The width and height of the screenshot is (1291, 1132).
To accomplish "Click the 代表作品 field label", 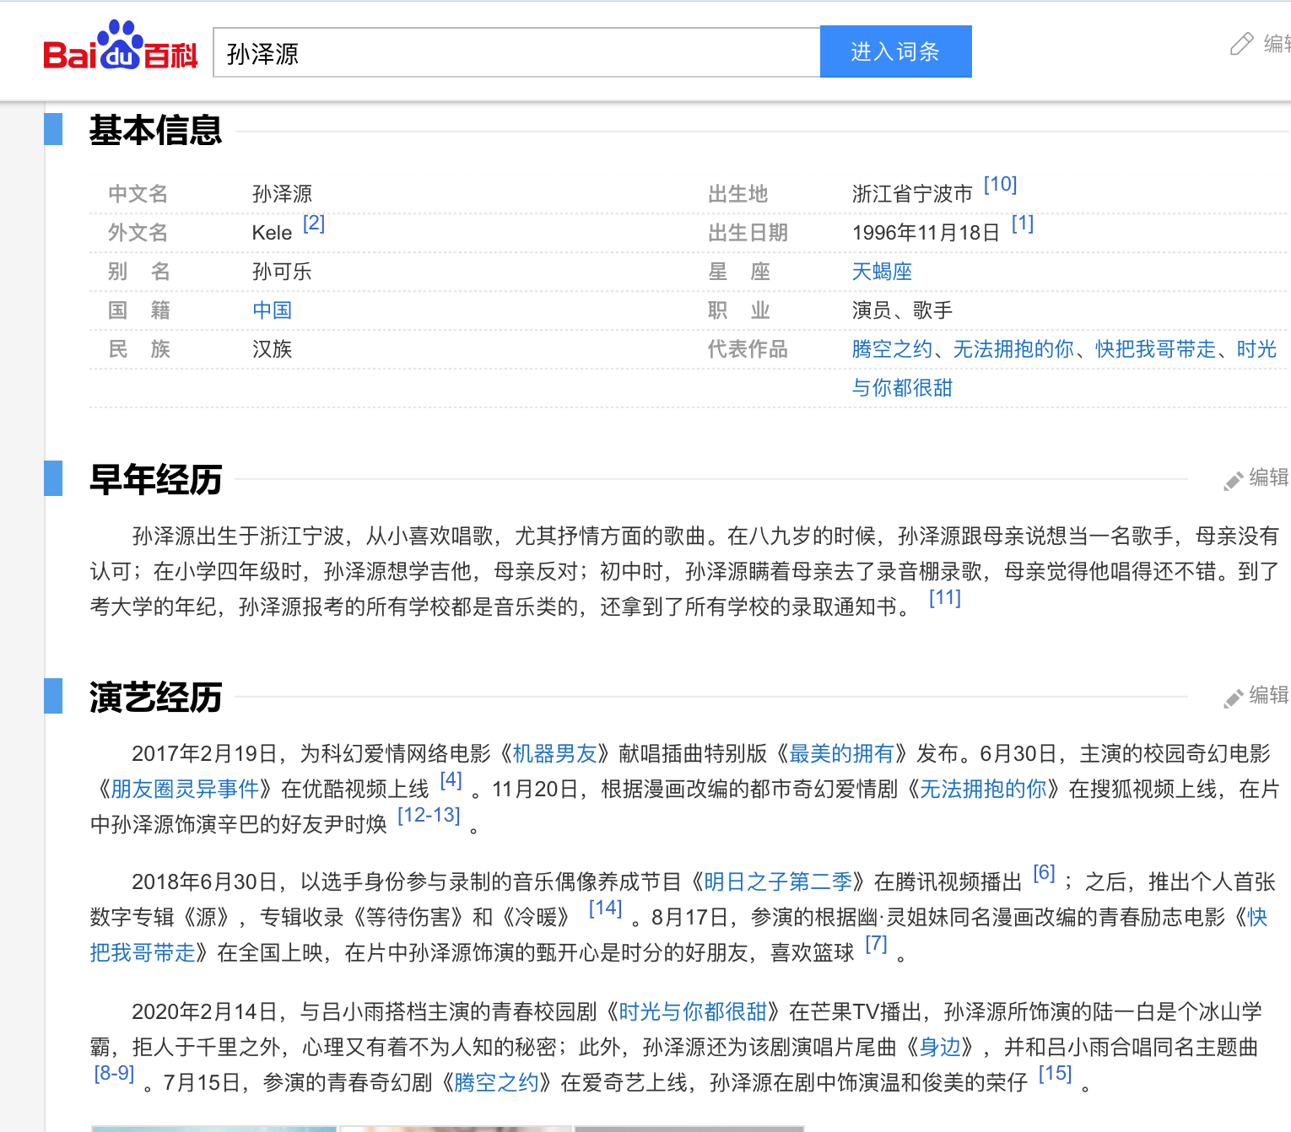I will [748, 349].
